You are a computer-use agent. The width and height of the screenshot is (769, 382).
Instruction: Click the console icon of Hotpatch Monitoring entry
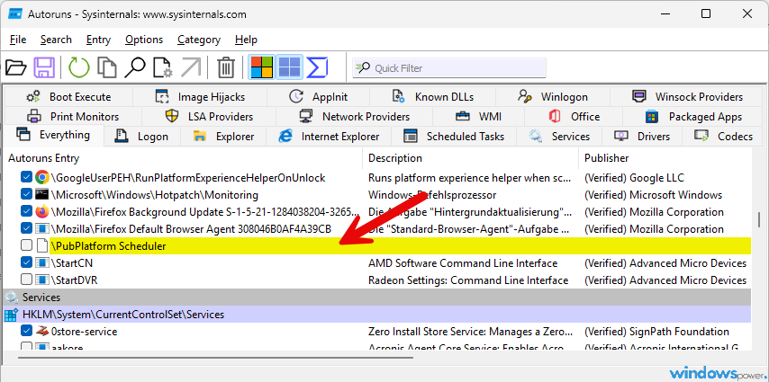(x=42, y=194)
